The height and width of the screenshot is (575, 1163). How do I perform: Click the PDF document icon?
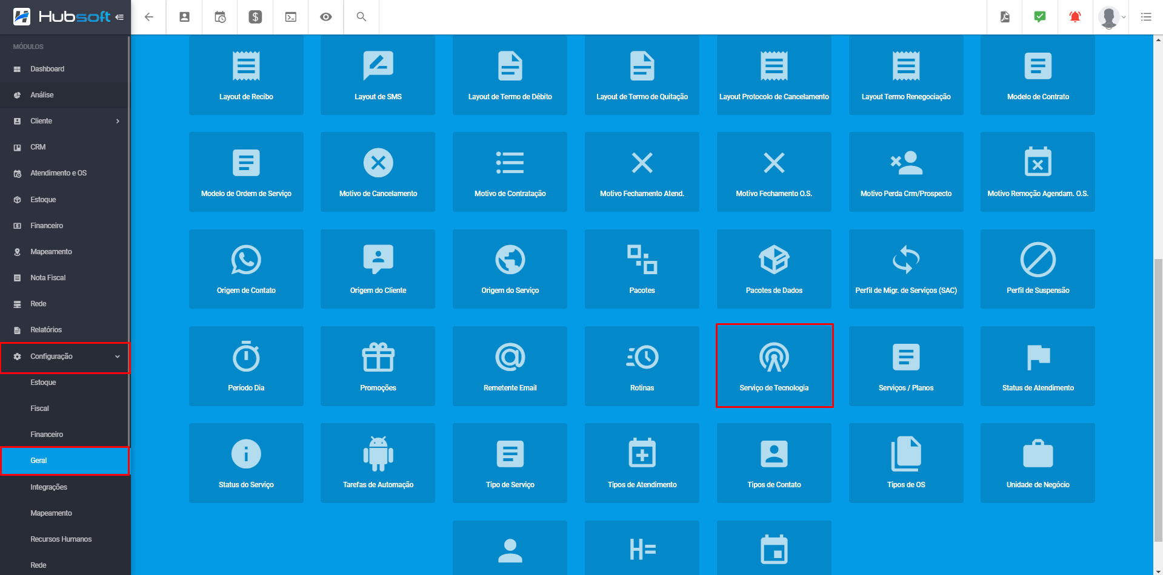pos(1005,17)
